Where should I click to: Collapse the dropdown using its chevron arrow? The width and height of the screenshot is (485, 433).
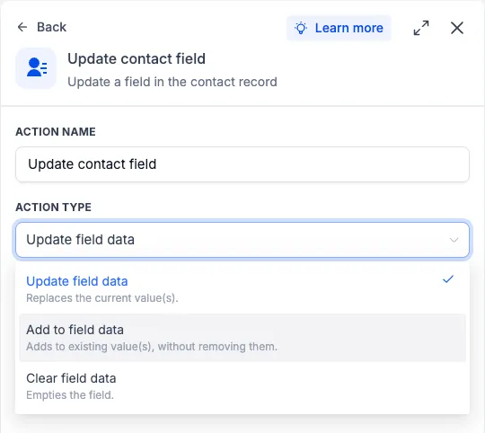click(454, 240)
